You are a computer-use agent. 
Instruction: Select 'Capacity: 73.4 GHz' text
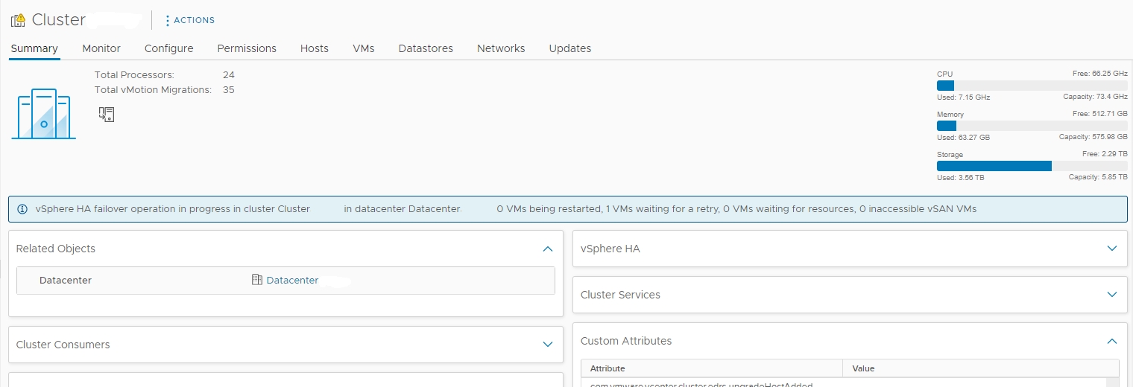[1095, 97]
